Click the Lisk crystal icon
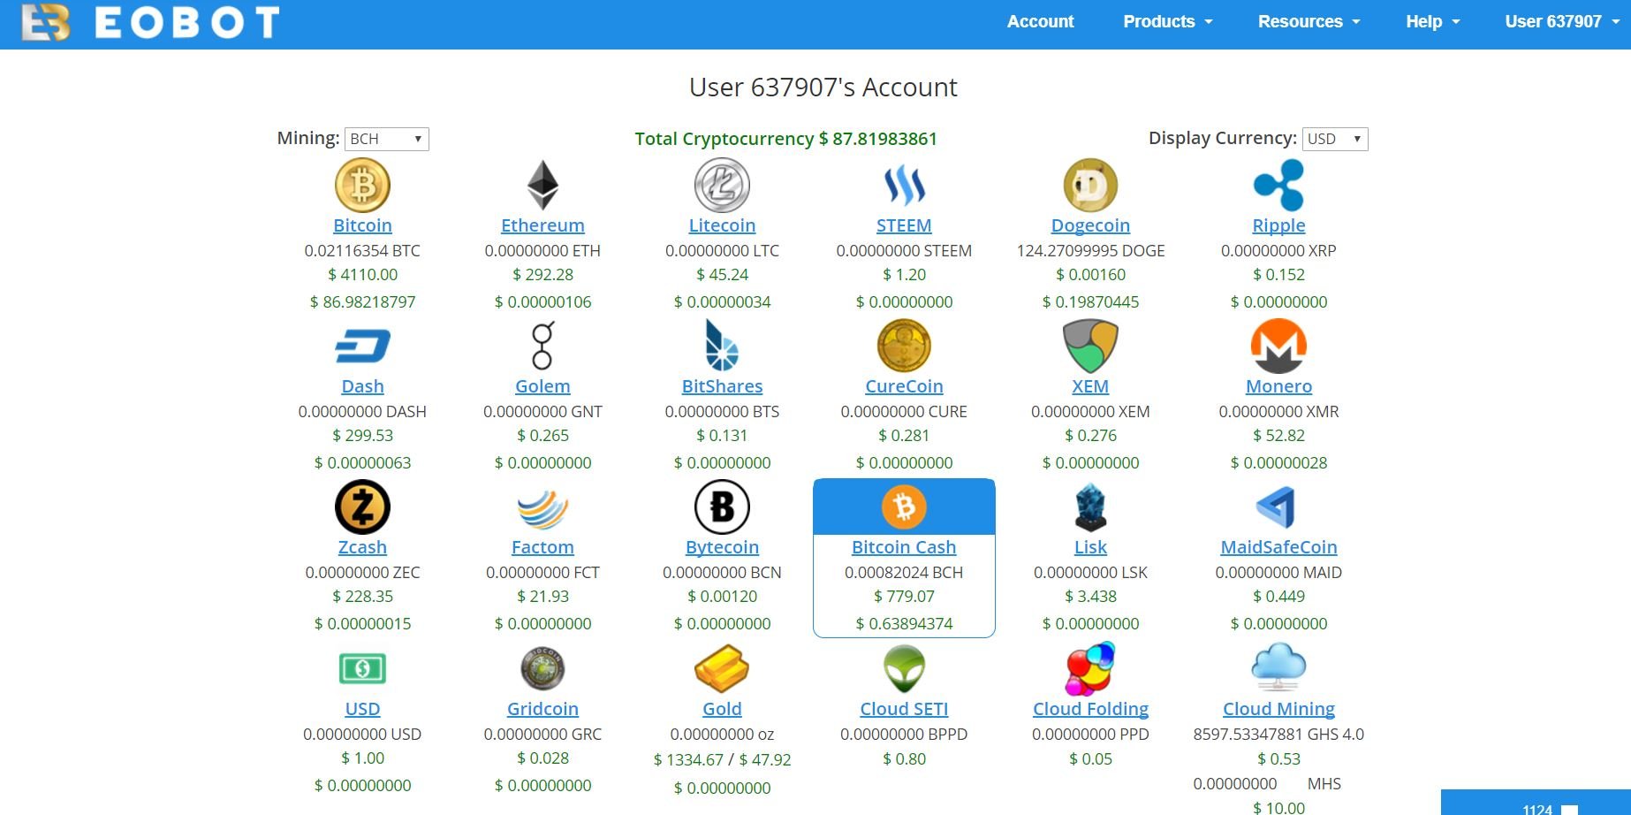 click(x=1090, y=507)
